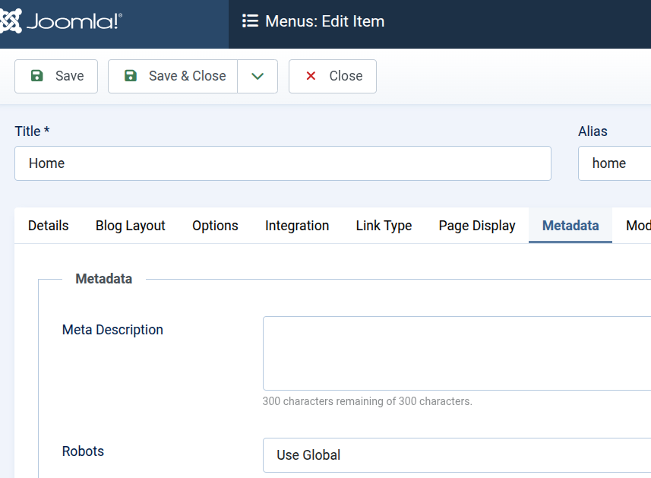Image resolution: width=651 pixels, height=478 pixels.
Task: Click the 300 characters remaining text
Action: [367, 401]
